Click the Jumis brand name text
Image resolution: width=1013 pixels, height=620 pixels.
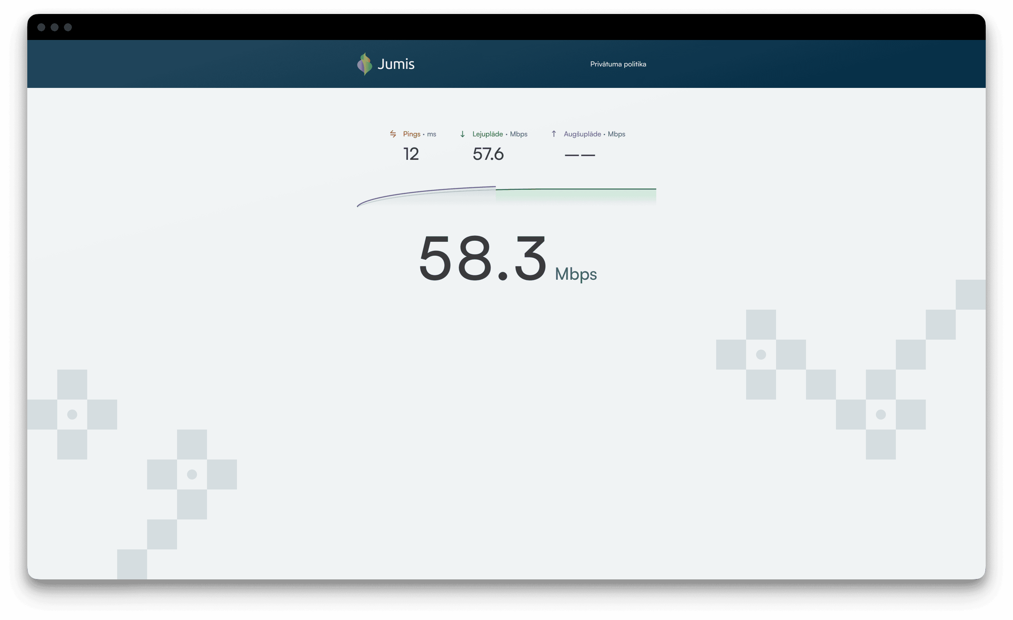(x=396, y=64)
